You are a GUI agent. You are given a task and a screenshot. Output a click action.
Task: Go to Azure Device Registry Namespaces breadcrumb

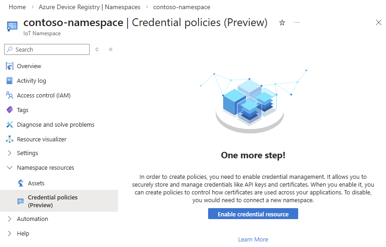(x=89, y=7)
